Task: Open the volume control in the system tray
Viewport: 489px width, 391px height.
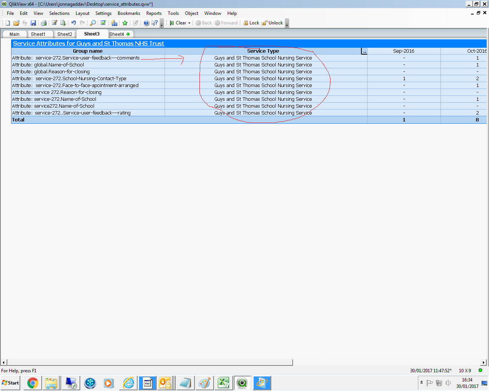Action: (x=448, y=383)
